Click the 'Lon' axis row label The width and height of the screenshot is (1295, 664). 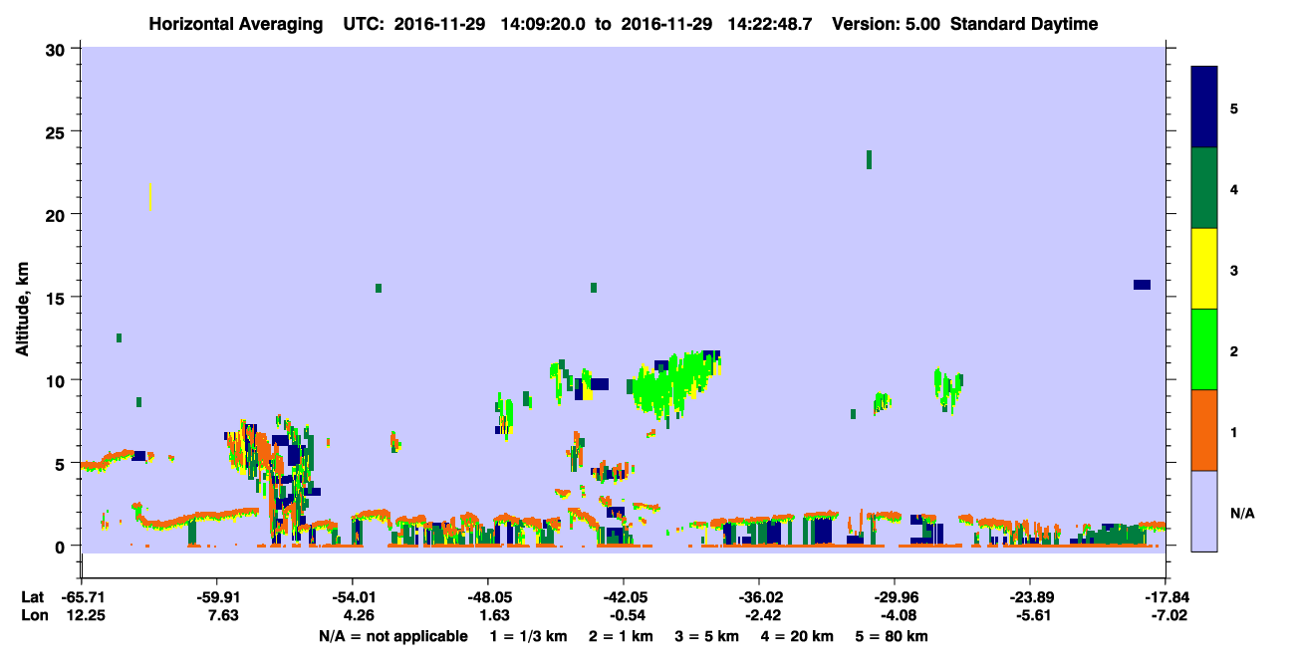33,616
